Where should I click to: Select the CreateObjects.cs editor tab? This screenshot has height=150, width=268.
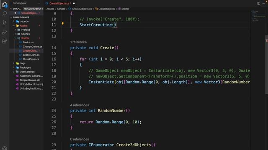[59, 3]
